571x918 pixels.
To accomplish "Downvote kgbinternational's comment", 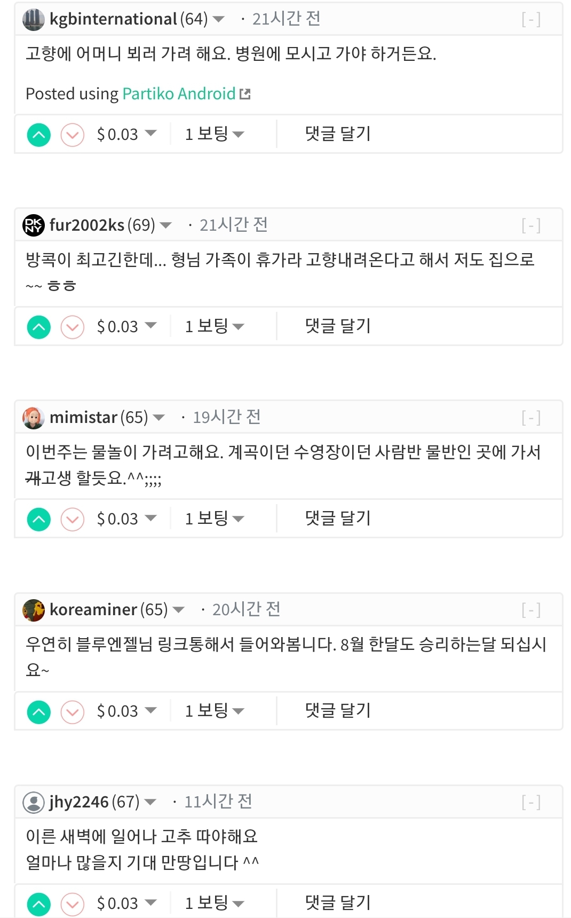I will tap(73, 135).
